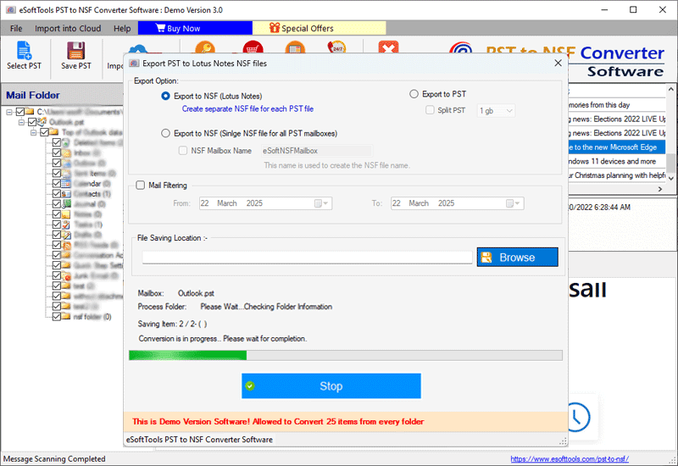The height and width of the screenshot is (466, 678).
Task: Click the Special Offers menu item
Action: click(319, 28)
